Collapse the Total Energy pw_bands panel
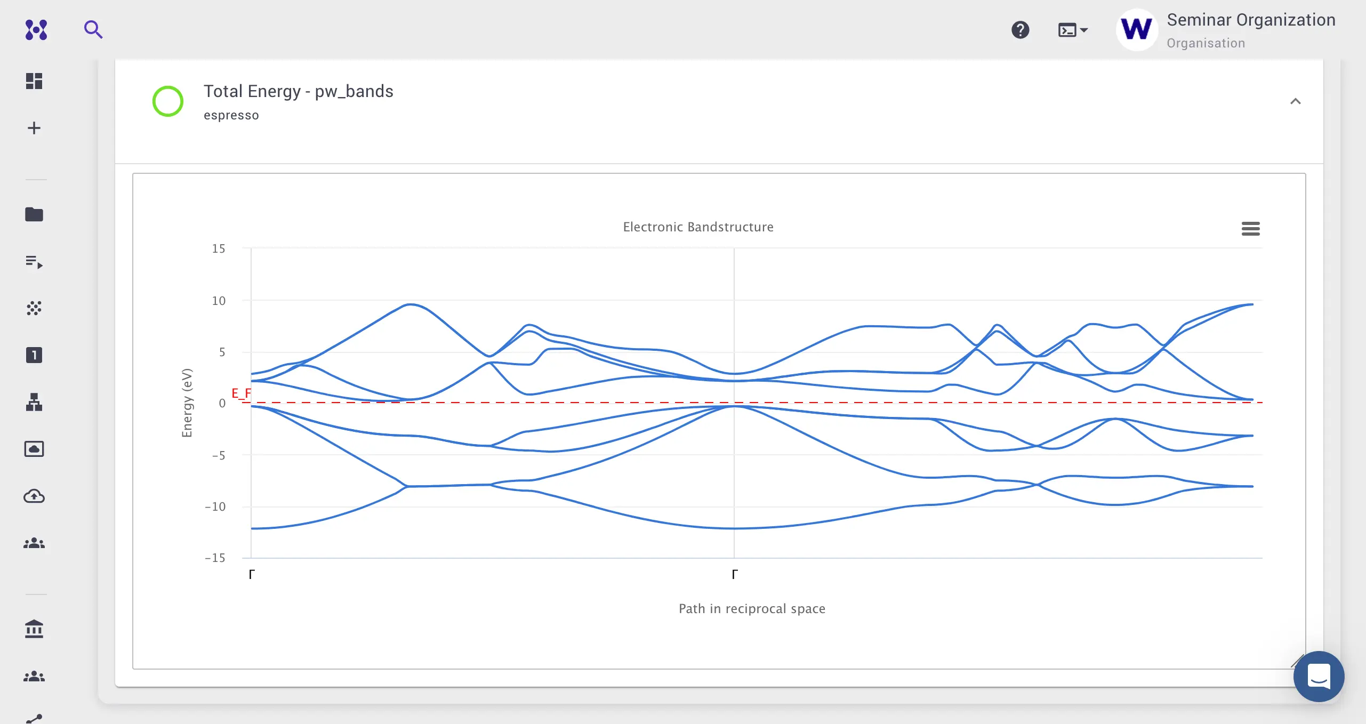The height and width of the screenshot is (724, 1366). pos(1295,101)
